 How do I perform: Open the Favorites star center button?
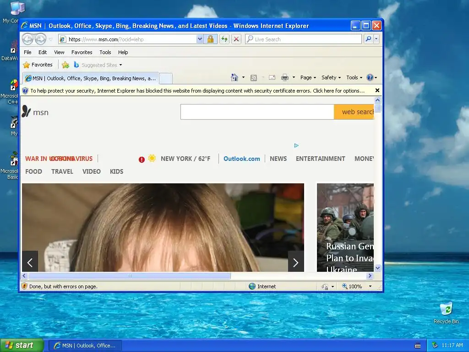pyautogui.click(x=38, y=65)
